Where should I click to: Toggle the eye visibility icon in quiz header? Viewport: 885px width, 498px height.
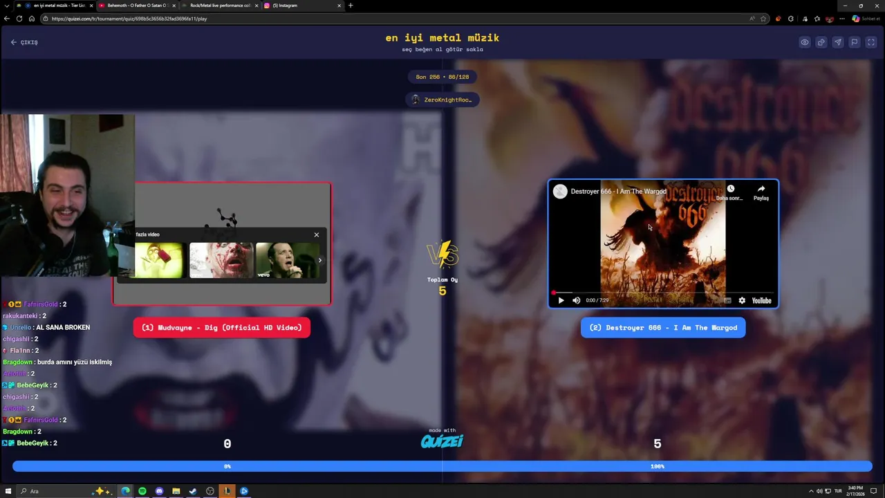[x=805, y=42]
